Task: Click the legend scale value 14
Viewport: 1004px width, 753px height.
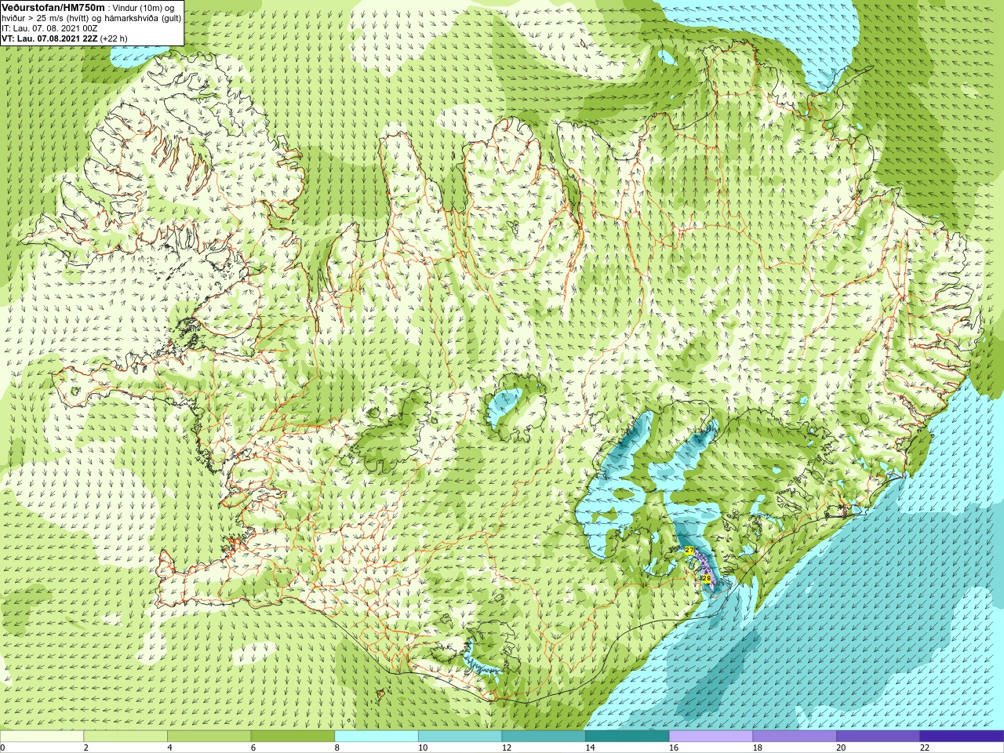Action: coord(590,748)
